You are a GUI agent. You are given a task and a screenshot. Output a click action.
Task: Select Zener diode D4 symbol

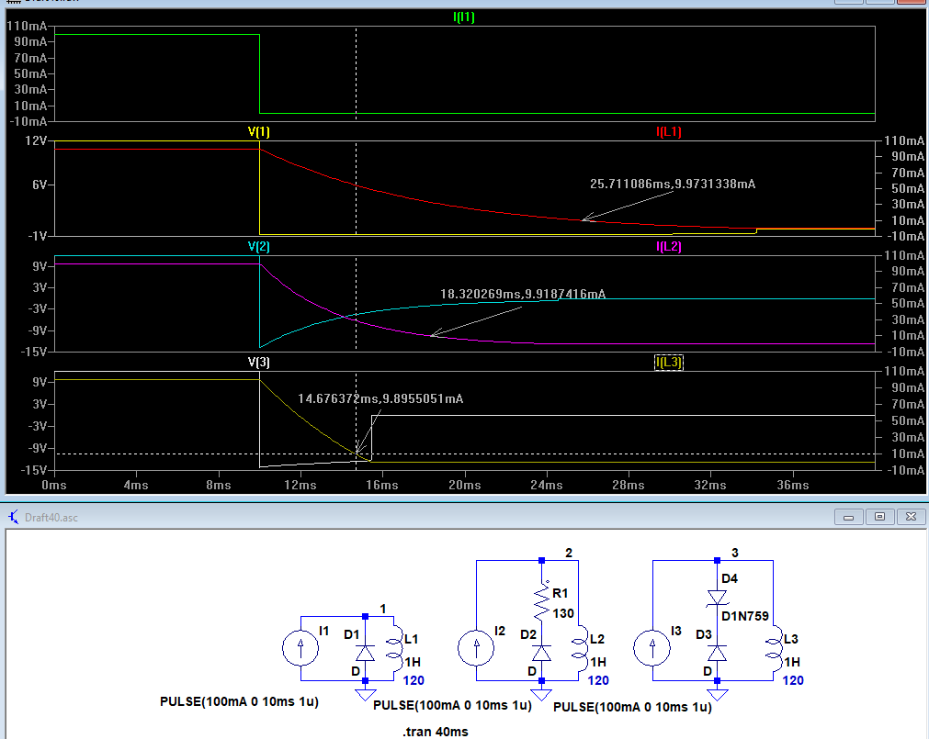(x=717, y=598)
